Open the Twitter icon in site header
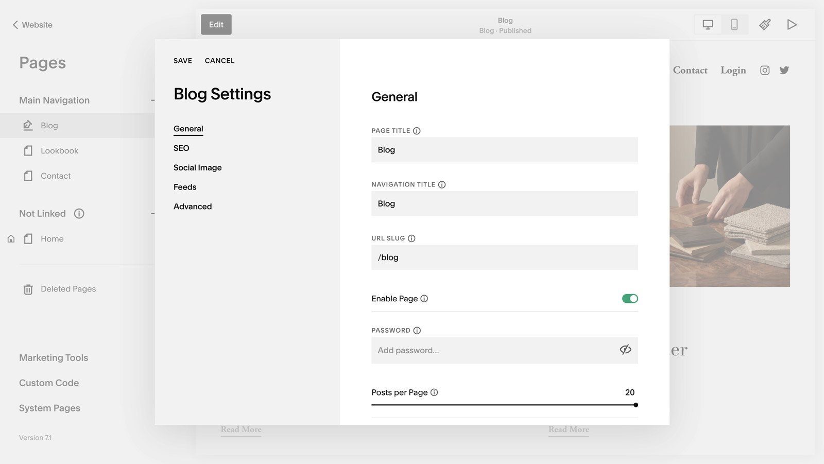The height and width of the screenshot is (464, 824). 784,70
